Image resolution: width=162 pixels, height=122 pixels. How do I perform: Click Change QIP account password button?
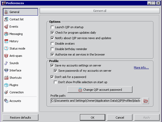click(x=100, y=90)
